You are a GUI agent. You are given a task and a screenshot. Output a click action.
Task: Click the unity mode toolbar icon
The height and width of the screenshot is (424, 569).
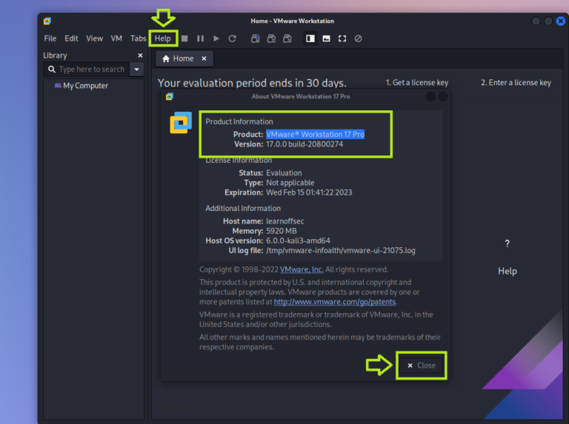click(x=358, y=38)
